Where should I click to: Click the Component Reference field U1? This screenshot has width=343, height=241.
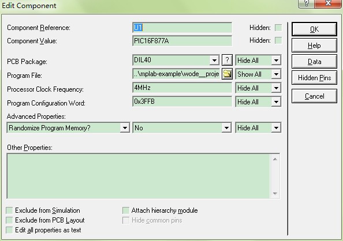click(182, 28)
